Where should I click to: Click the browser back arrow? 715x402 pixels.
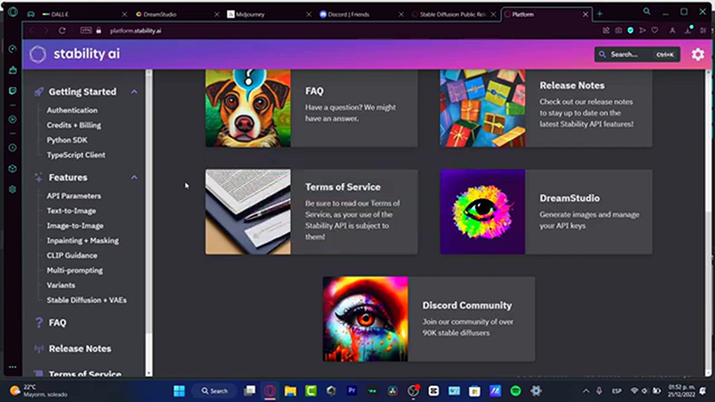[32, 31]
